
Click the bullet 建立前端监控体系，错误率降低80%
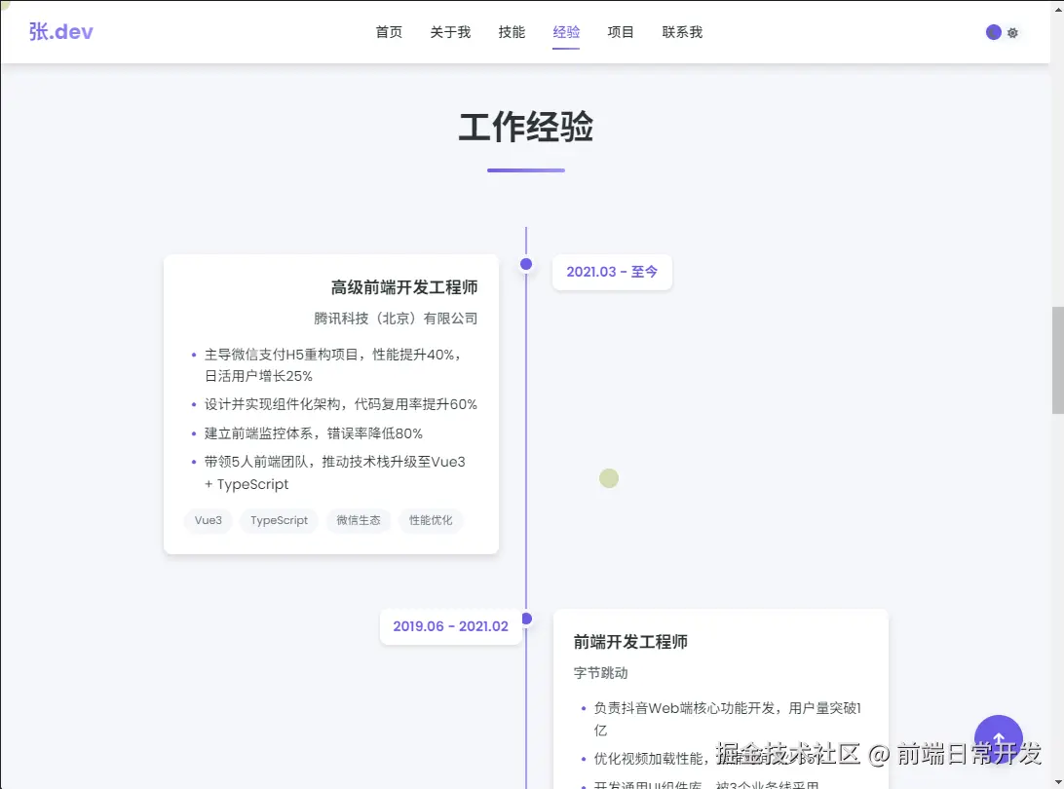coord(314,433)
